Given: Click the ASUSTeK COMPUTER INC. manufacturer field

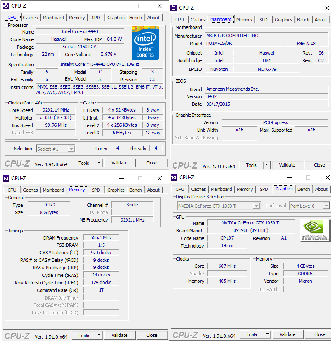Looking at the screenshot, I should (x=266, y=36).
